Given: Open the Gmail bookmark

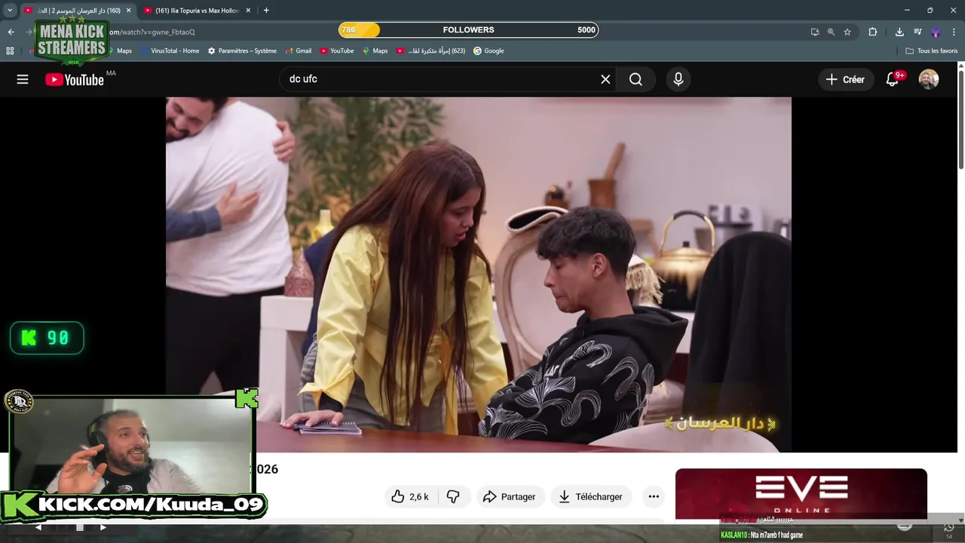Looking at the screenshot, I should 298,51.
